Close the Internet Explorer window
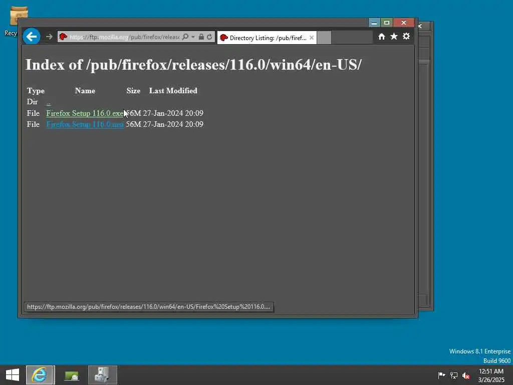 point(404,23)
